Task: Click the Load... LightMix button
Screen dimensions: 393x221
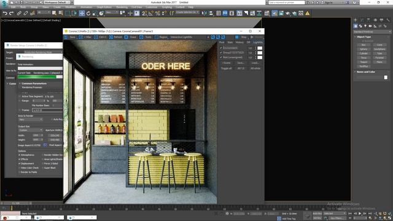Action: [255, 63]
